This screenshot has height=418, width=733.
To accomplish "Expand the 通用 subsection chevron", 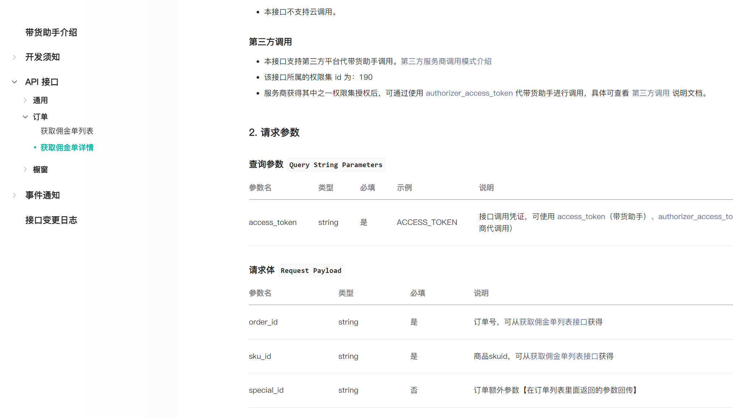I will click(25, 100).
